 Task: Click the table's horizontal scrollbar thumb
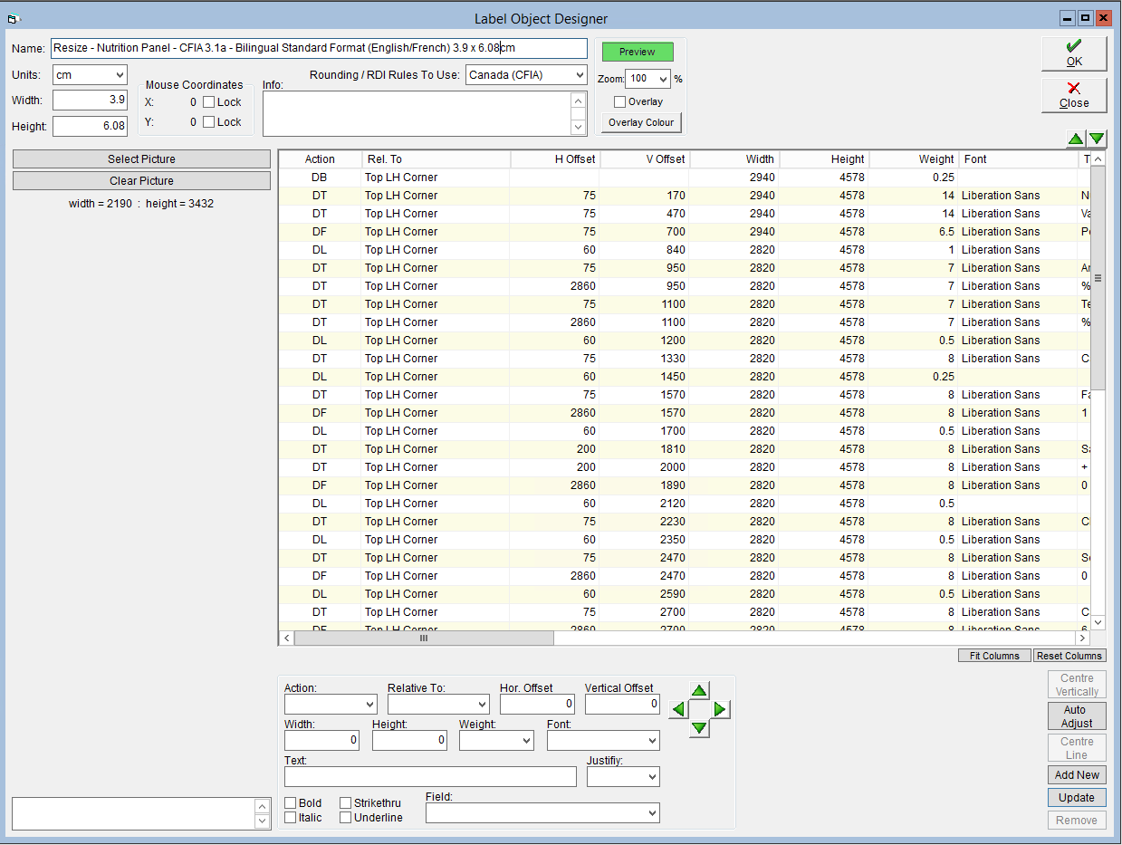[424, 638]
